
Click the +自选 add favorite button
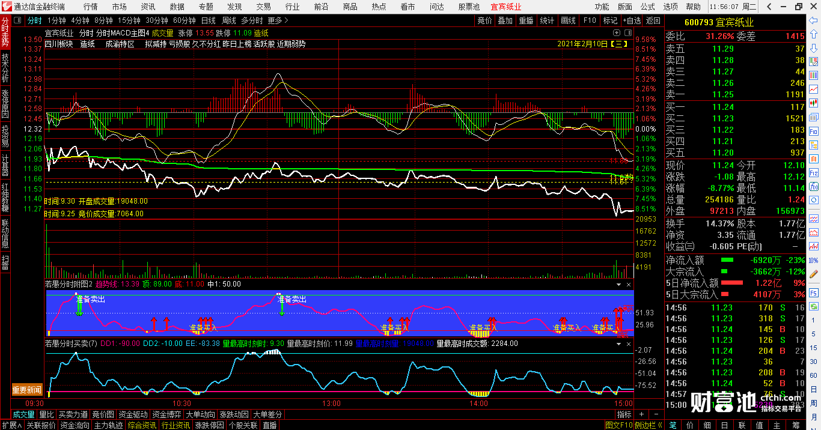632,20
